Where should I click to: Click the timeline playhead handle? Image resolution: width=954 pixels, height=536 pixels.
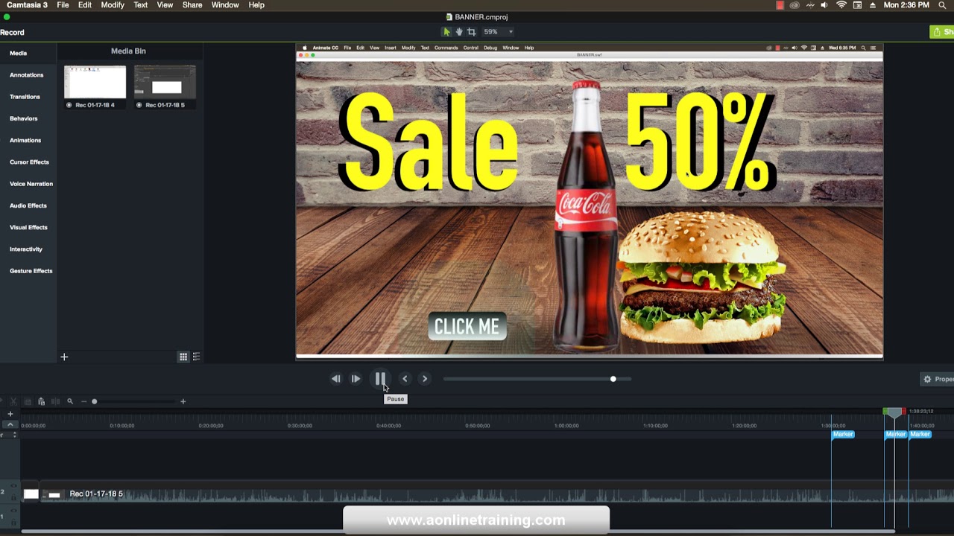pyautogui.click(x=894, y=412)
